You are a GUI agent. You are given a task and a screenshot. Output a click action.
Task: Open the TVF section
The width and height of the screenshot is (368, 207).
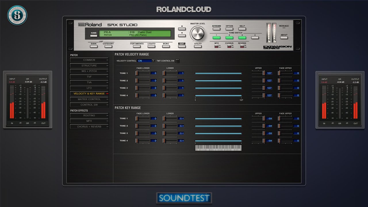pos(89,77)
